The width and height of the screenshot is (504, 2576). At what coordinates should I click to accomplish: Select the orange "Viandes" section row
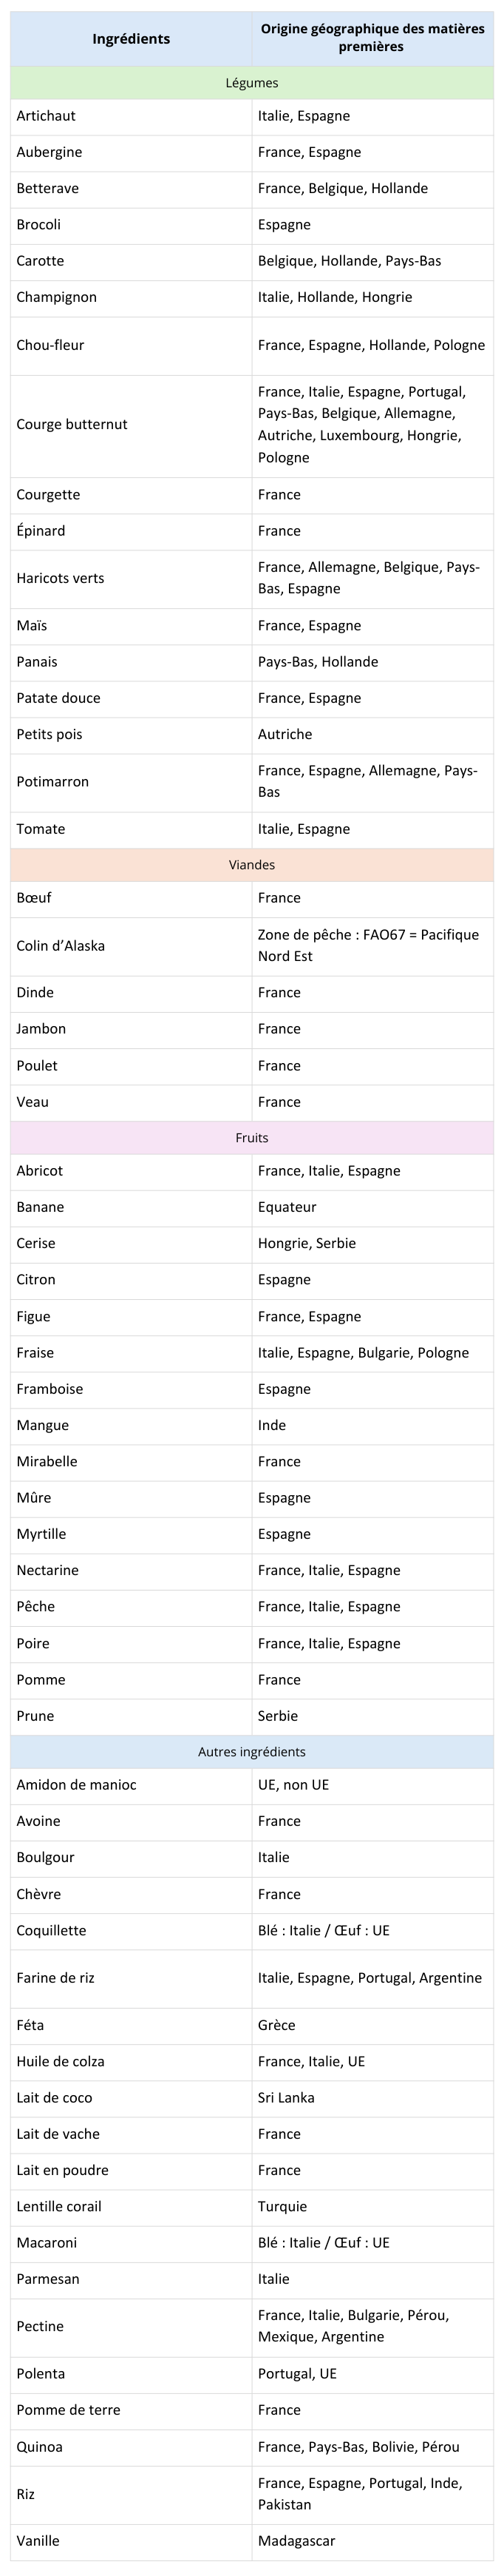[251, 865]
